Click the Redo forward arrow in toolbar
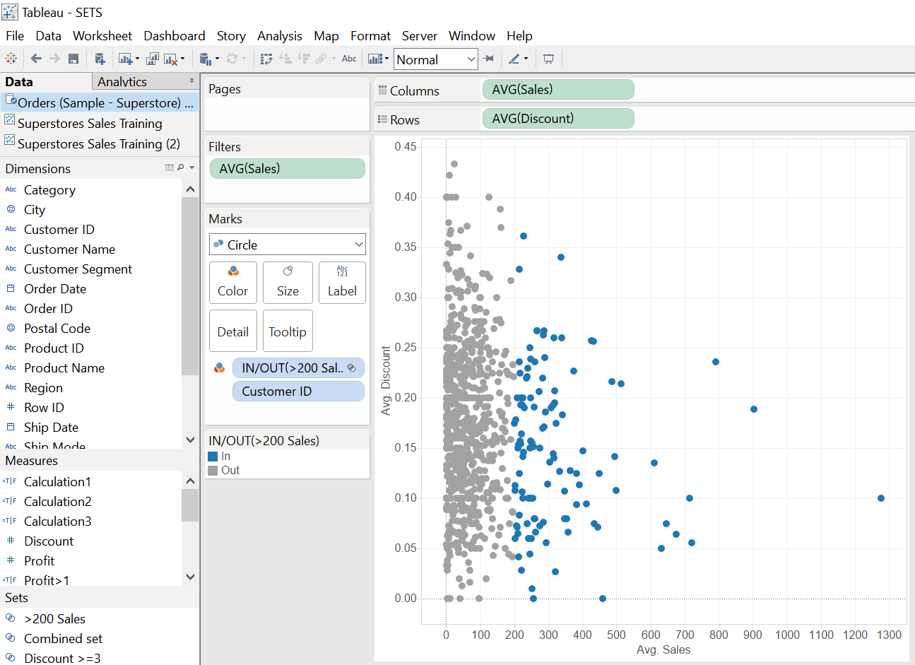Image resolution: width=915 pixels, height=665 pixels. pos(54,59)
